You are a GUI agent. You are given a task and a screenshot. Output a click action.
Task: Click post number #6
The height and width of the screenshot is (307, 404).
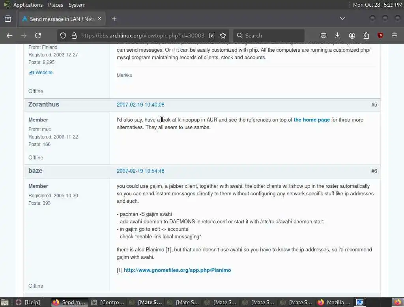[x=374, y=171]
